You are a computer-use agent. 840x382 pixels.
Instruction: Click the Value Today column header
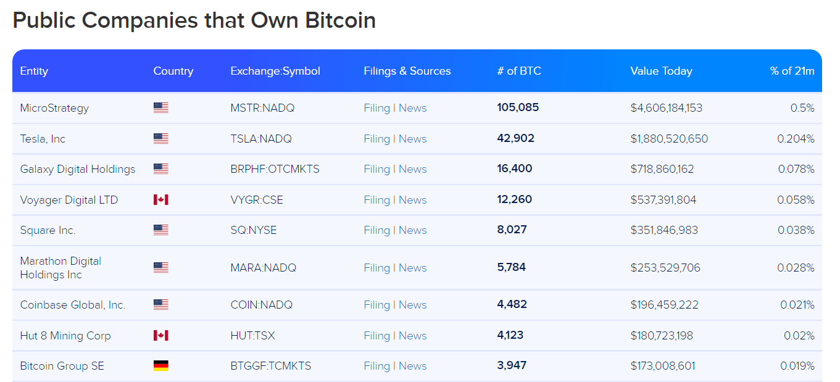point(661,71)
